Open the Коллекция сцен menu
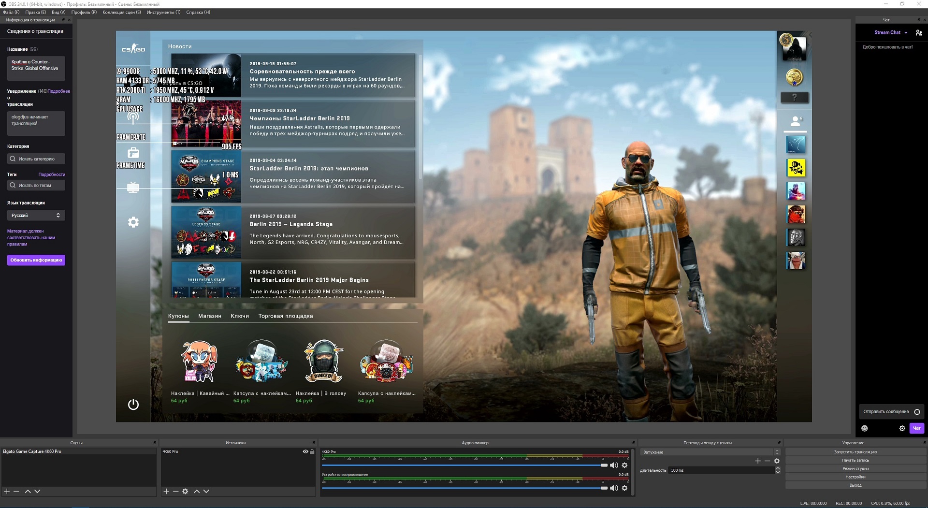 point(122,12)
